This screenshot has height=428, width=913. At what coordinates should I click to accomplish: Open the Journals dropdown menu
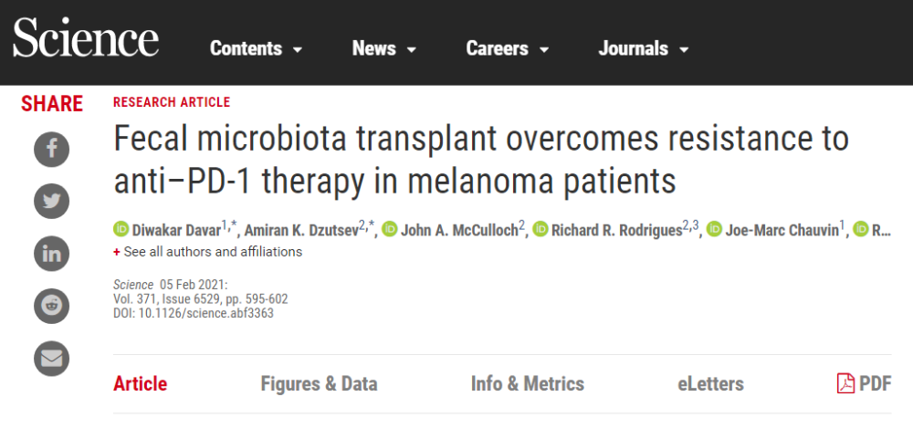point(644,48)
